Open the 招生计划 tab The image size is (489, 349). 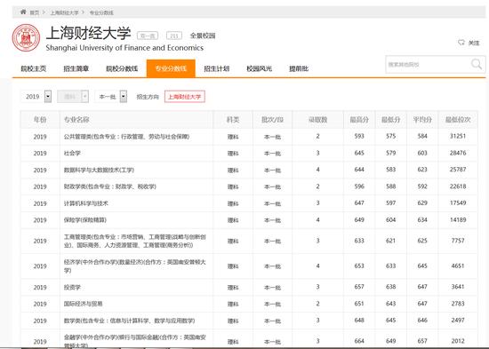click(x=216, y=68)
